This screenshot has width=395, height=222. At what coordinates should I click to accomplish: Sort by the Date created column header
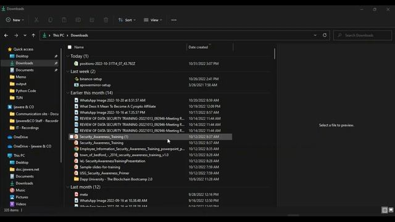(198, 47)
